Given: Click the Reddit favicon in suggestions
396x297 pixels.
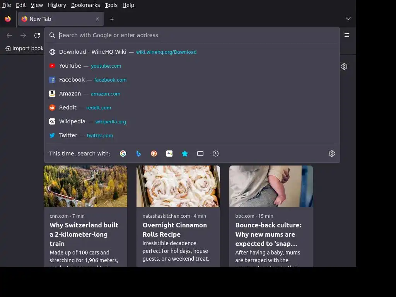Looking at the screenshot, I should point(52,108).
